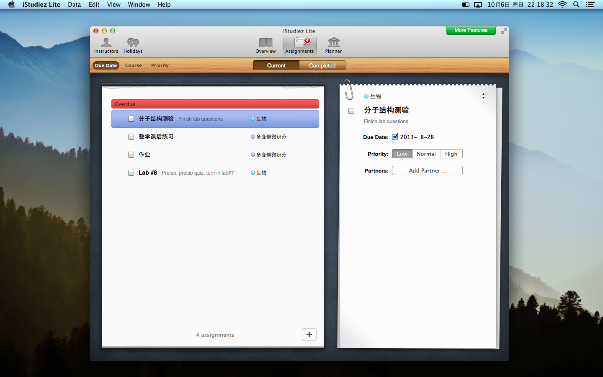Screen dimensions: 603x377
Task: Open the Window menu
Action: point(139,5)
